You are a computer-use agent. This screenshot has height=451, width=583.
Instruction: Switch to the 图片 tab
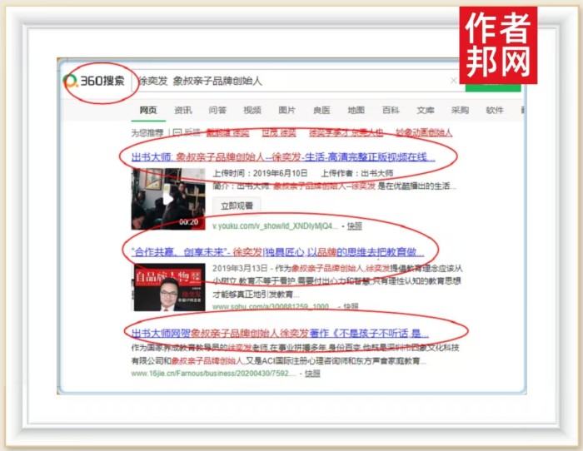coord(287,110)
